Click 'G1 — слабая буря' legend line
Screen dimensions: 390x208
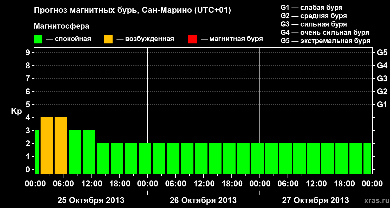[311, 8]
